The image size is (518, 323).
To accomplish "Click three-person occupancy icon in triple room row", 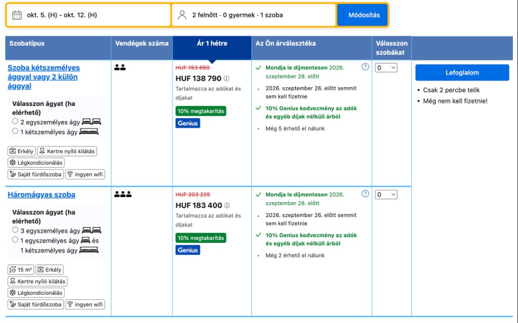I will click(123, 194).
